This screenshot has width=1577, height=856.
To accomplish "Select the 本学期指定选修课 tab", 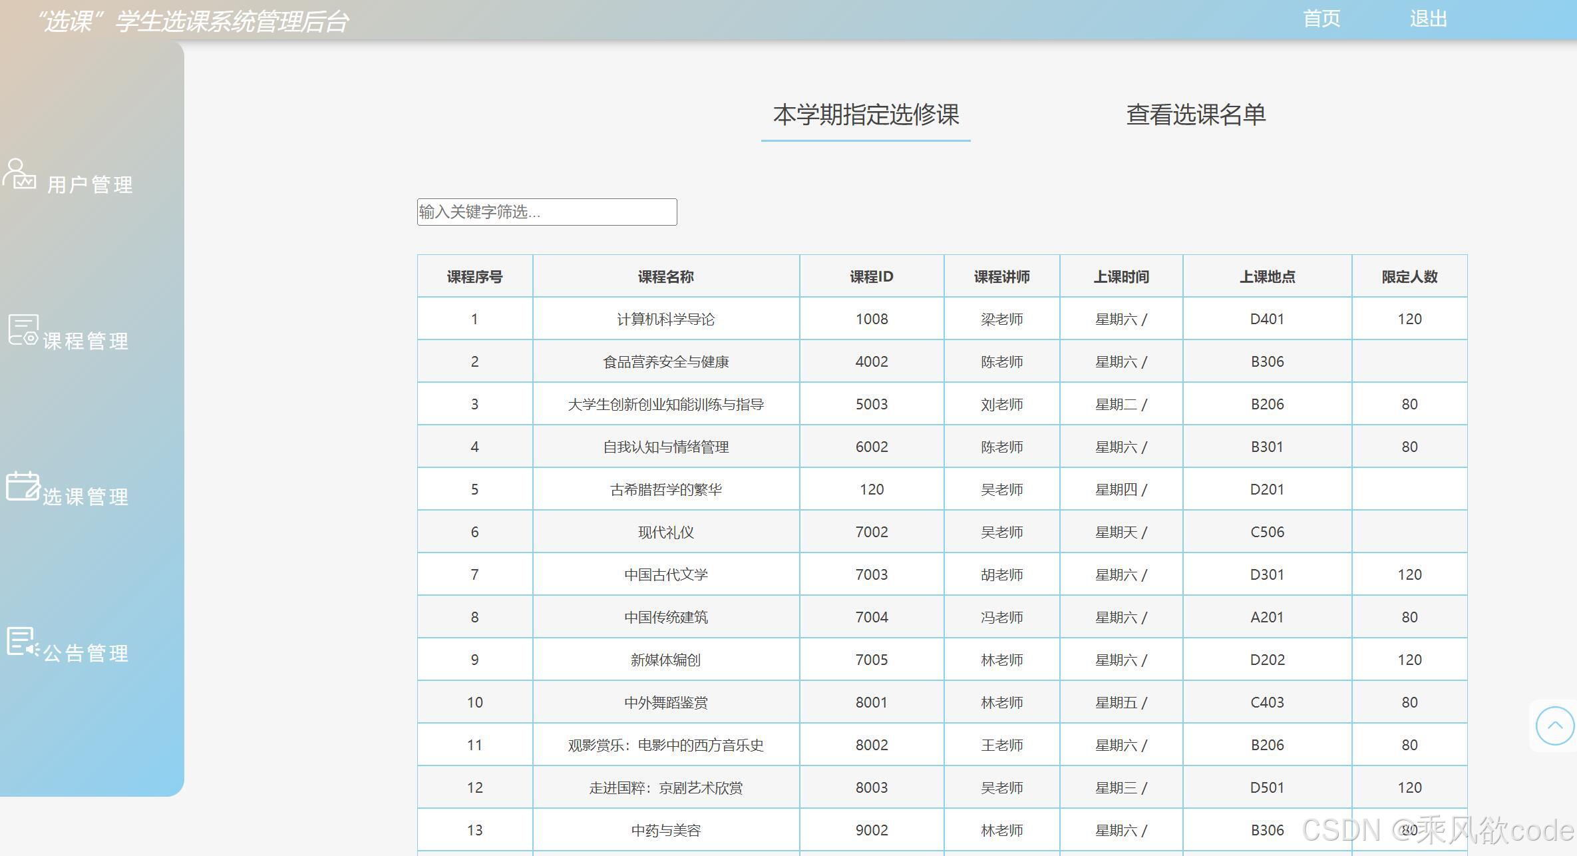I will click(x=866, y=114).
